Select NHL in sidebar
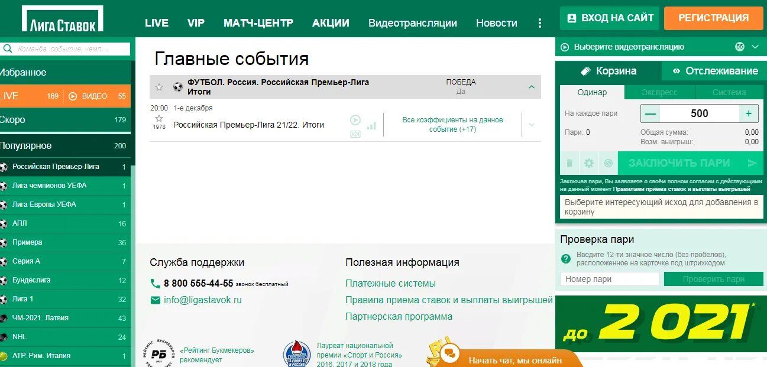Screen dimensions: 767x367 (x=65, y=337)
